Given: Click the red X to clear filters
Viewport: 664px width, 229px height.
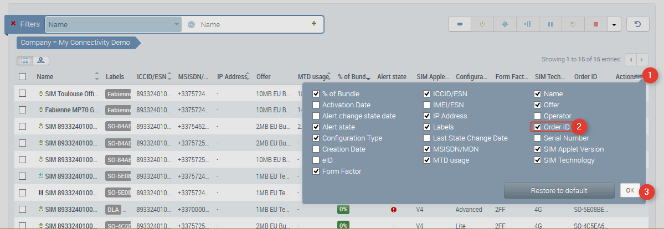Looking at the screenshot, I should click(x=13, y=24).
